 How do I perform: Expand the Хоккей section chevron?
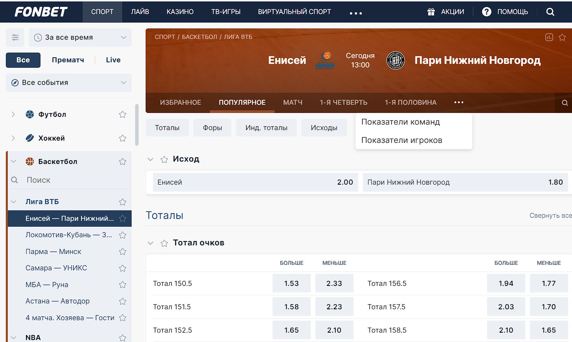13,138
